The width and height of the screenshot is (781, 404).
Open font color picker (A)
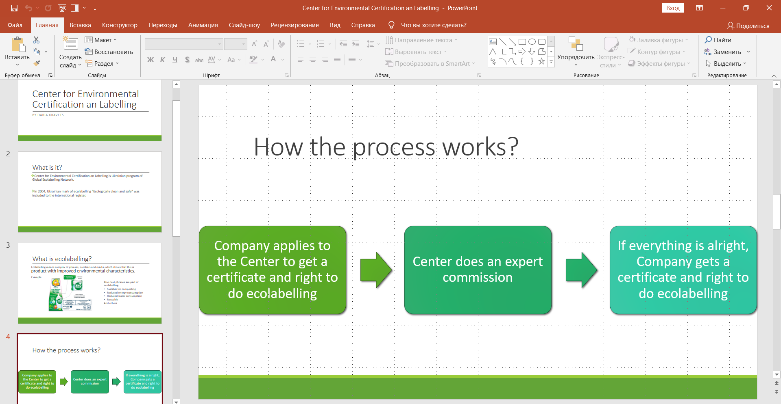point(273,60)
